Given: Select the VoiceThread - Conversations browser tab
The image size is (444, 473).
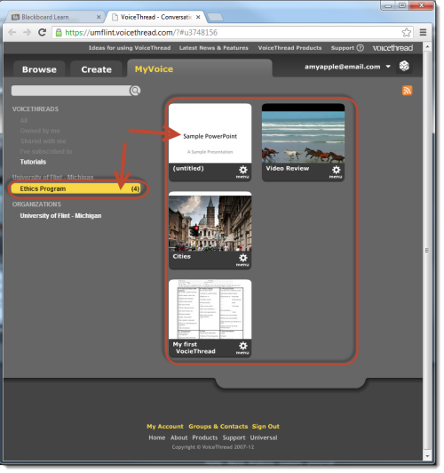Looking at the screenshot, I should tap(155, 17).
